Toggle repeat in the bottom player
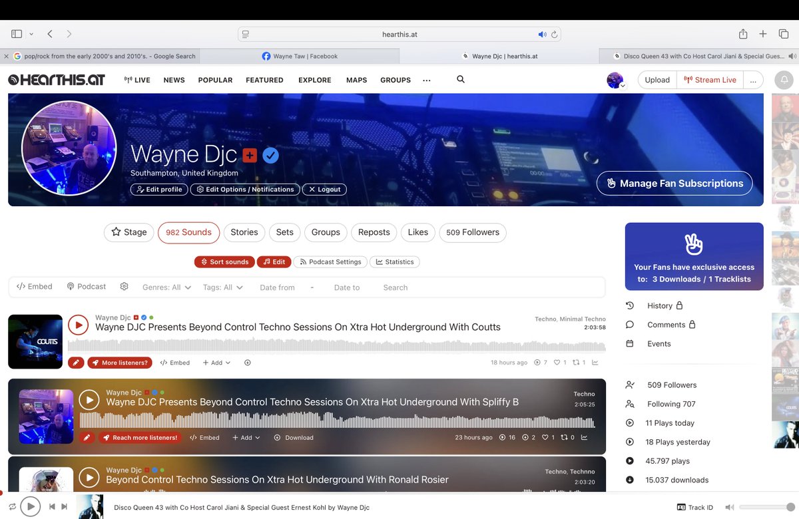Screen dimensions: 799x519 coord(12,507)
